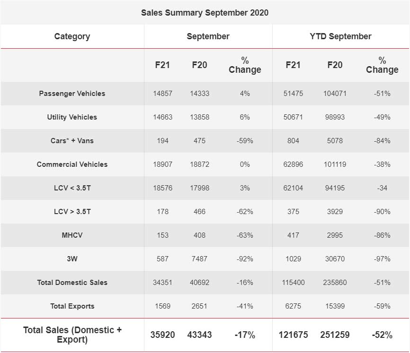The height and width of the screenshot is (353, 410).
Task: Click the 251259 YTD F20 total cell
Action: tap(335, 335)
